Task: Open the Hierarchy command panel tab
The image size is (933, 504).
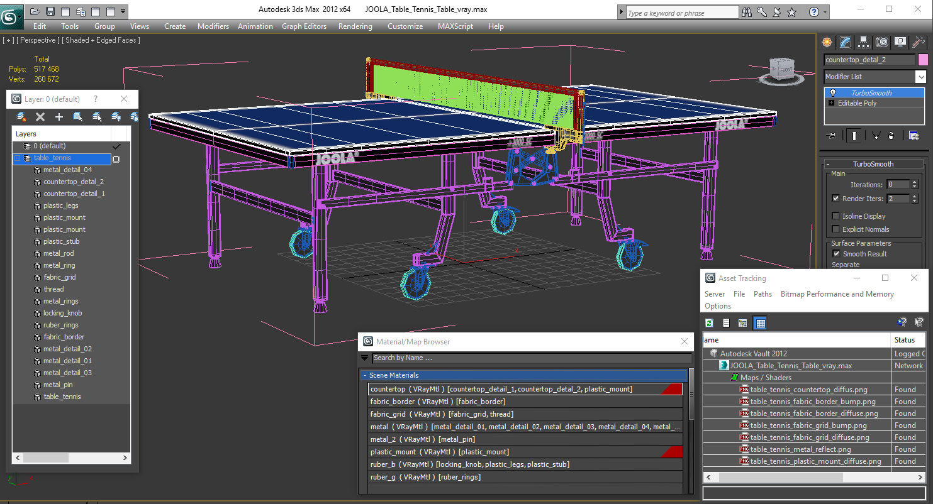Action: coord(863,42)
